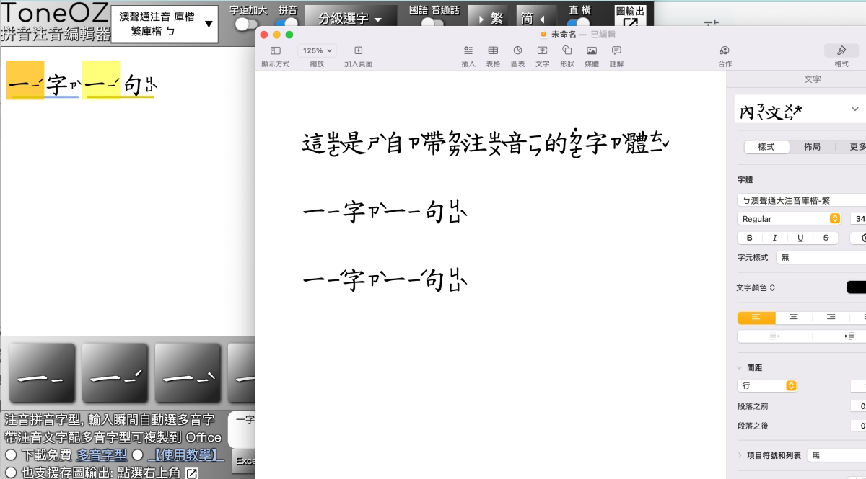Screen dimensions: 866x479
Task: Click the Chart icon in toolbar
Action: pos(517,51)
